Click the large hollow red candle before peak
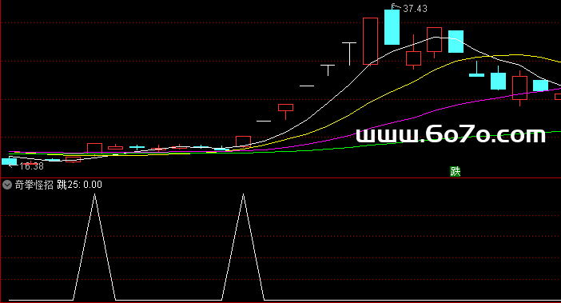This screenshot has width=561, height=303. (370, 41)
